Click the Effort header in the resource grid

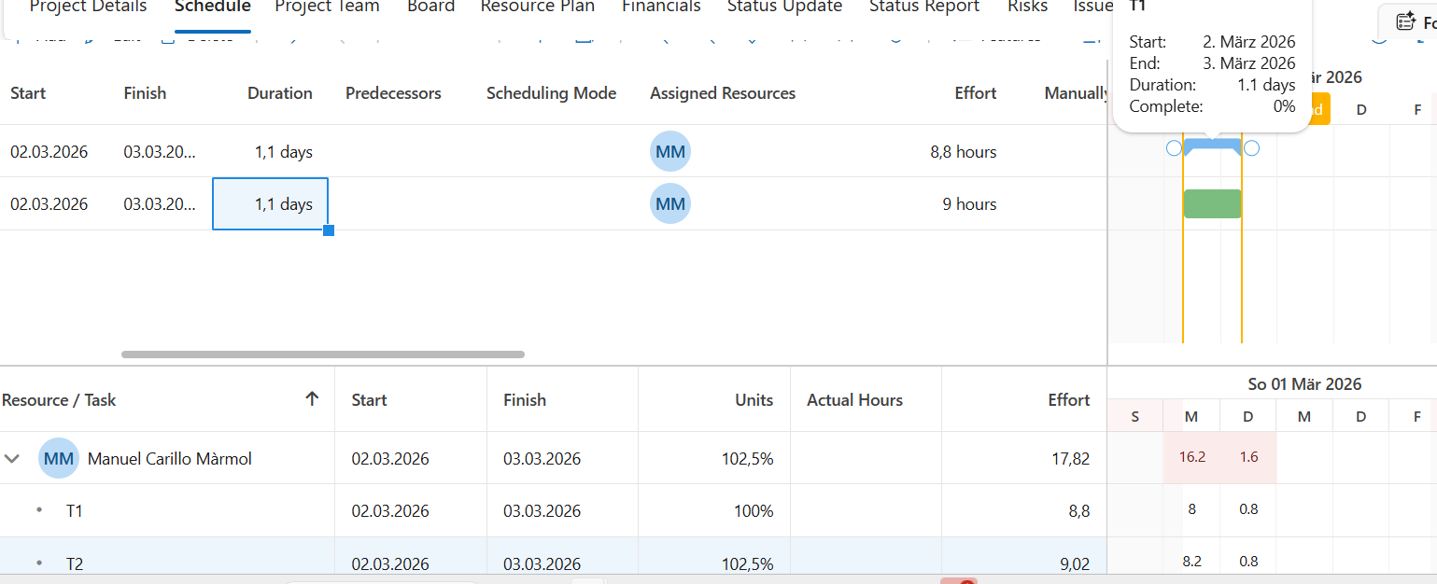click(x=1069, y=399)
